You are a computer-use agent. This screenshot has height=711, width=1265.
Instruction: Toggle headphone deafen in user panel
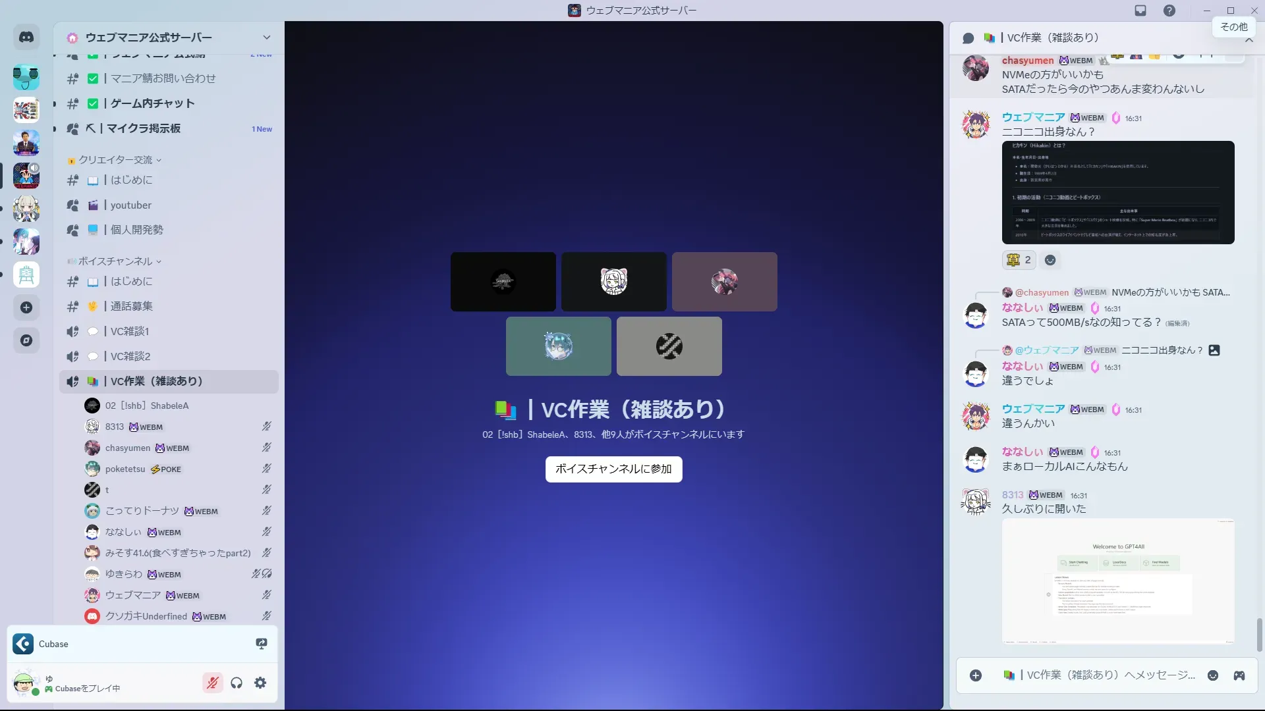point(237,683)
